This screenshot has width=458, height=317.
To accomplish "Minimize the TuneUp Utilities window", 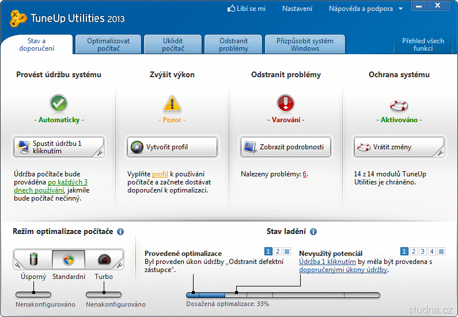I will [x=419, y=6].
